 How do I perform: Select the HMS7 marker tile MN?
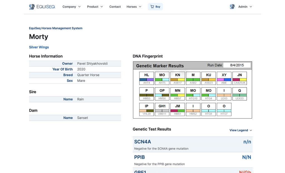tap(178, 94)
